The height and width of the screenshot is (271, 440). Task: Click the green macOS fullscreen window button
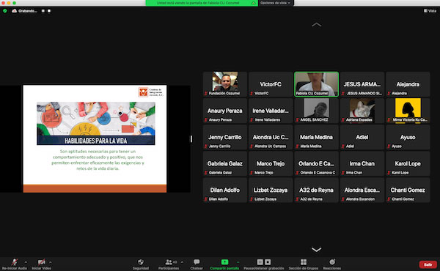(x=15, y=3)
